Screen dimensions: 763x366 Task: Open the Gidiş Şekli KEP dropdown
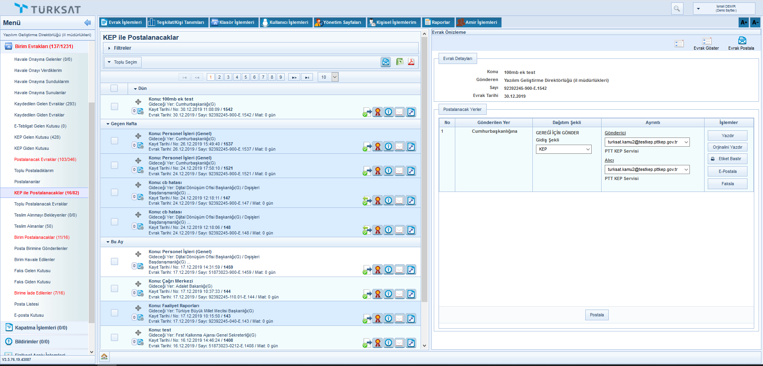point(563,149)
